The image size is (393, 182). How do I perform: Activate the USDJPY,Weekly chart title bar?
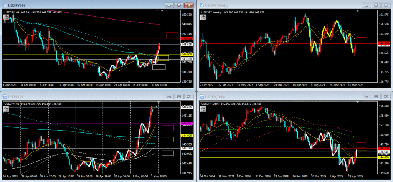point(269,5)
